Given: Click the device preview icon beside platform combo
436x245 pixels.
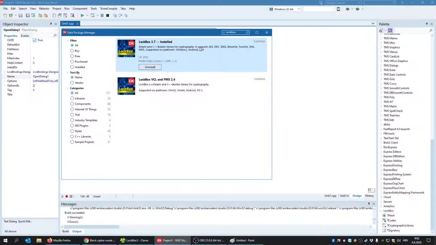Looking at the screenshot, I should click(338, 9).
